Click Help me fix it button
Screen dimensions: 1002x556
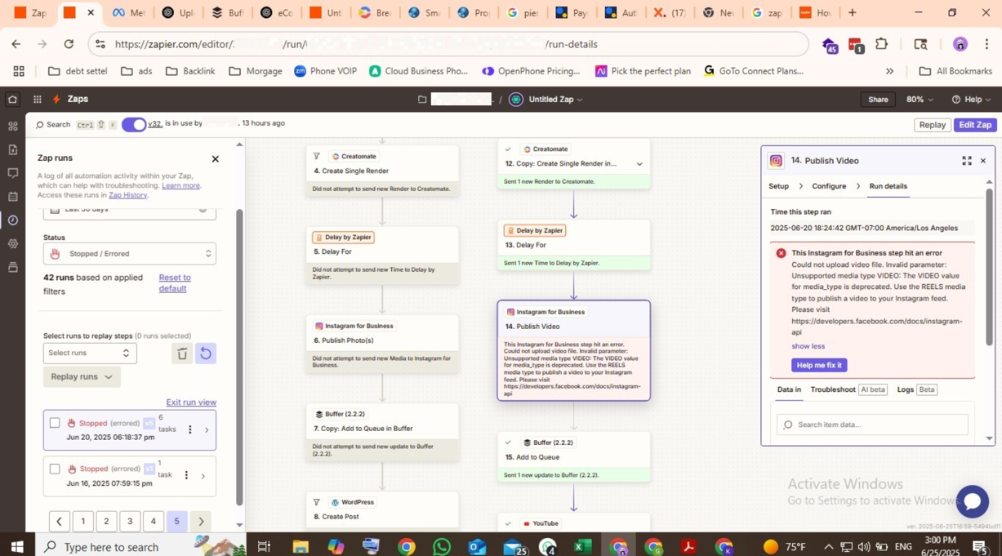(x=819, y=365)
